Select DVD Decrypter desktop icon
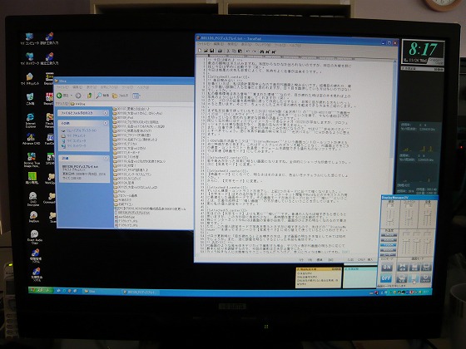The height and width of the screenshot is (349, 466). coord(33,199)
